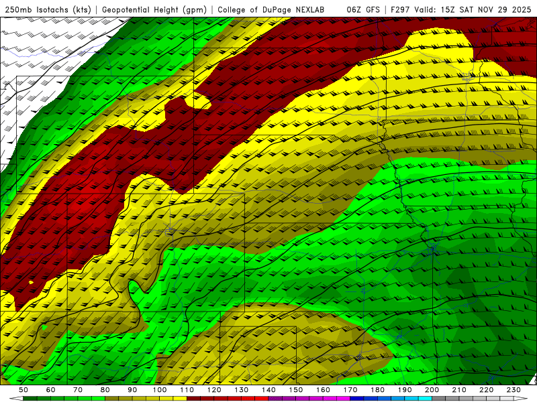The width and height of the screenshot is (537, 402).
Task: Click the 220 value on the color scale
Action: (x=486, y=390)
